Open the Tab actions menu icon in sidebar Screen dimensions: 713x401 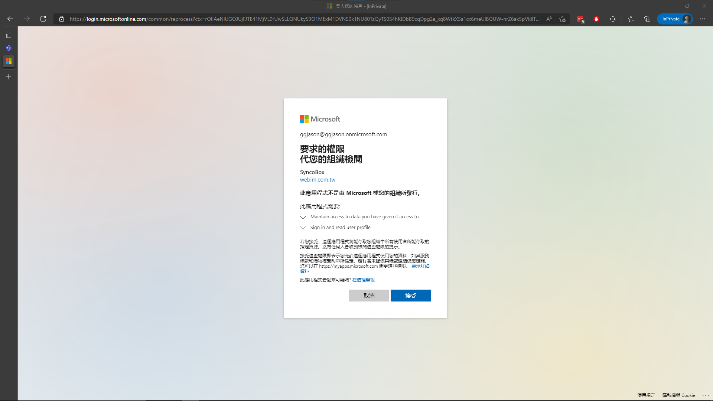9,35
